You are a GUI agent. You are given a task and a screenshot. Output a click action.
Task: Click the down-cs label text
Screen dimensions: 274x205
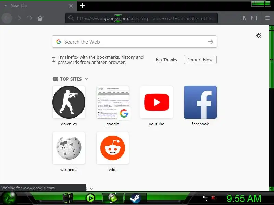coord(69,124)
